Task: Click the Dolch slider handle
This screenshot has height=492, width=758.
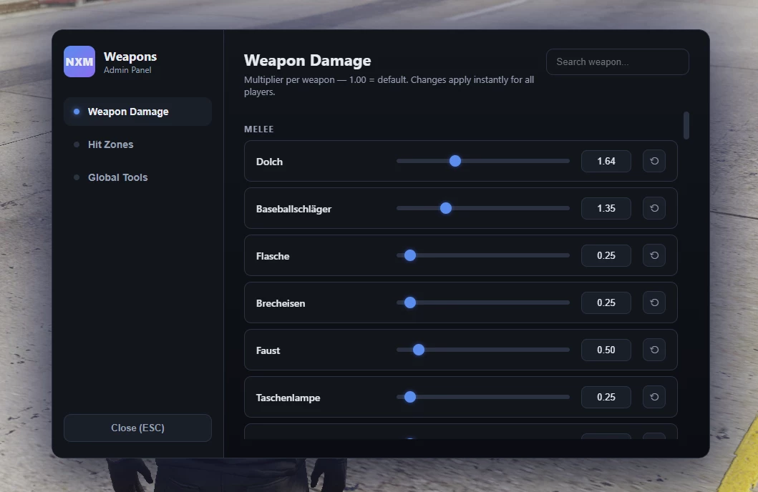Action: pyautogui.click(x=455, y=161)
